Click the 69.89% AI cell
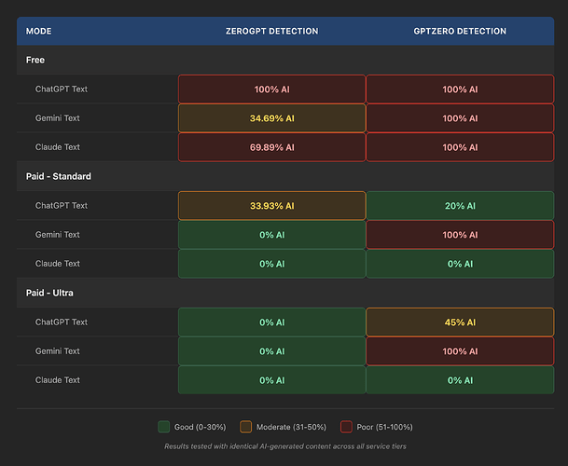Image resolution: width=568 pixels, height=466 pixels. 271,147
